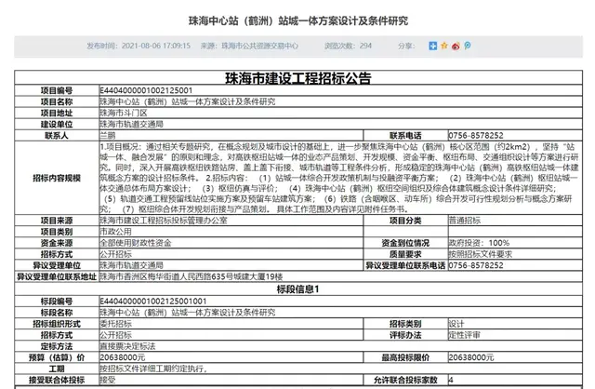595x389 pixels.
Task: Click the 定标方法 row label
Action: pyautogui.click(x=57, y=346)
